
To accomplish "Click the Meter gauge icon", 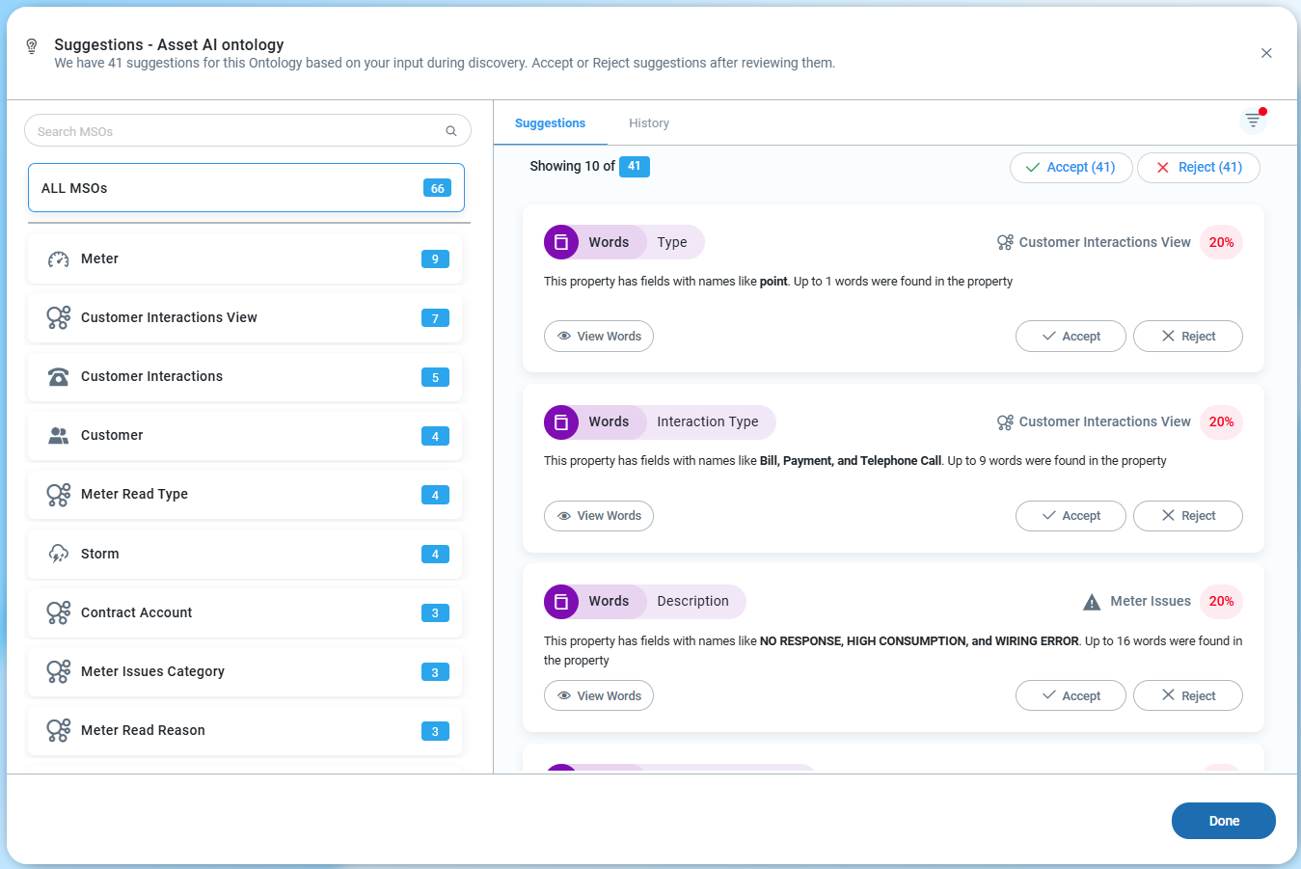I will tap(59, 259).
